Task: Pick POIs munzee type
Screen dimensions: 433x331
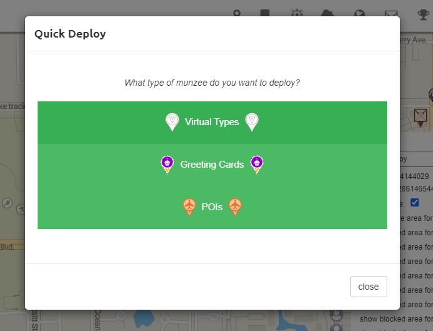Action: coord(212,207)
